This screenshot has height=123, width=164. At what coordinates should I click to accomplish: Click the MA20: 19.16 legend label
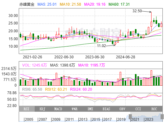[95, 4]
